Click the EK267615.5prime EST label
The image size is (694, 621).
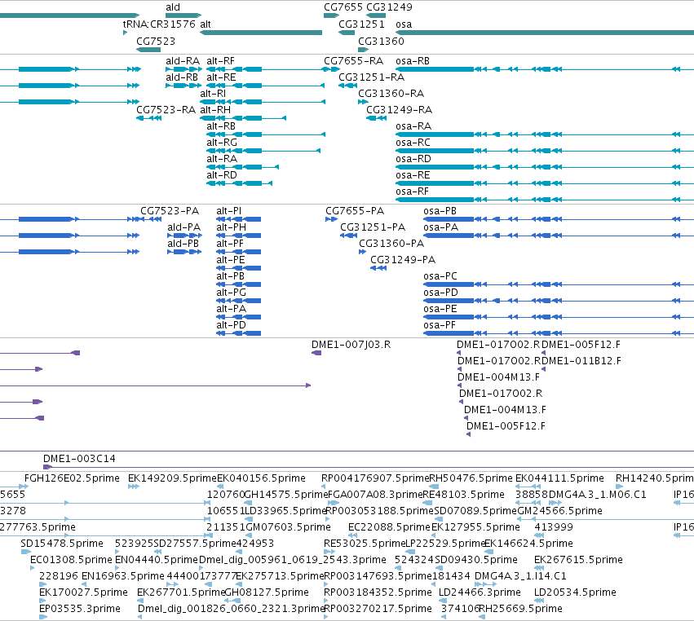tap(578, 560)
